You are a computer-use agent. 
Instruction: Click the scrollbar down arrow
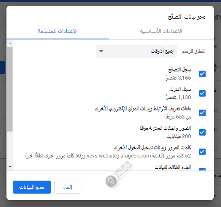(10, 167)
